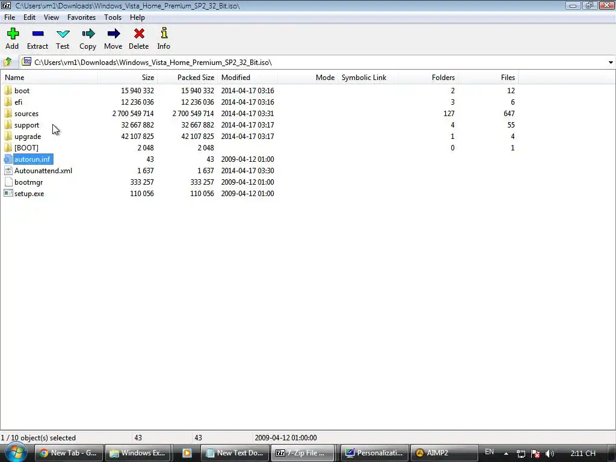Click boot modified date 2014-04-17 03:16
616x462 pixels.
[x=247, y=91]
